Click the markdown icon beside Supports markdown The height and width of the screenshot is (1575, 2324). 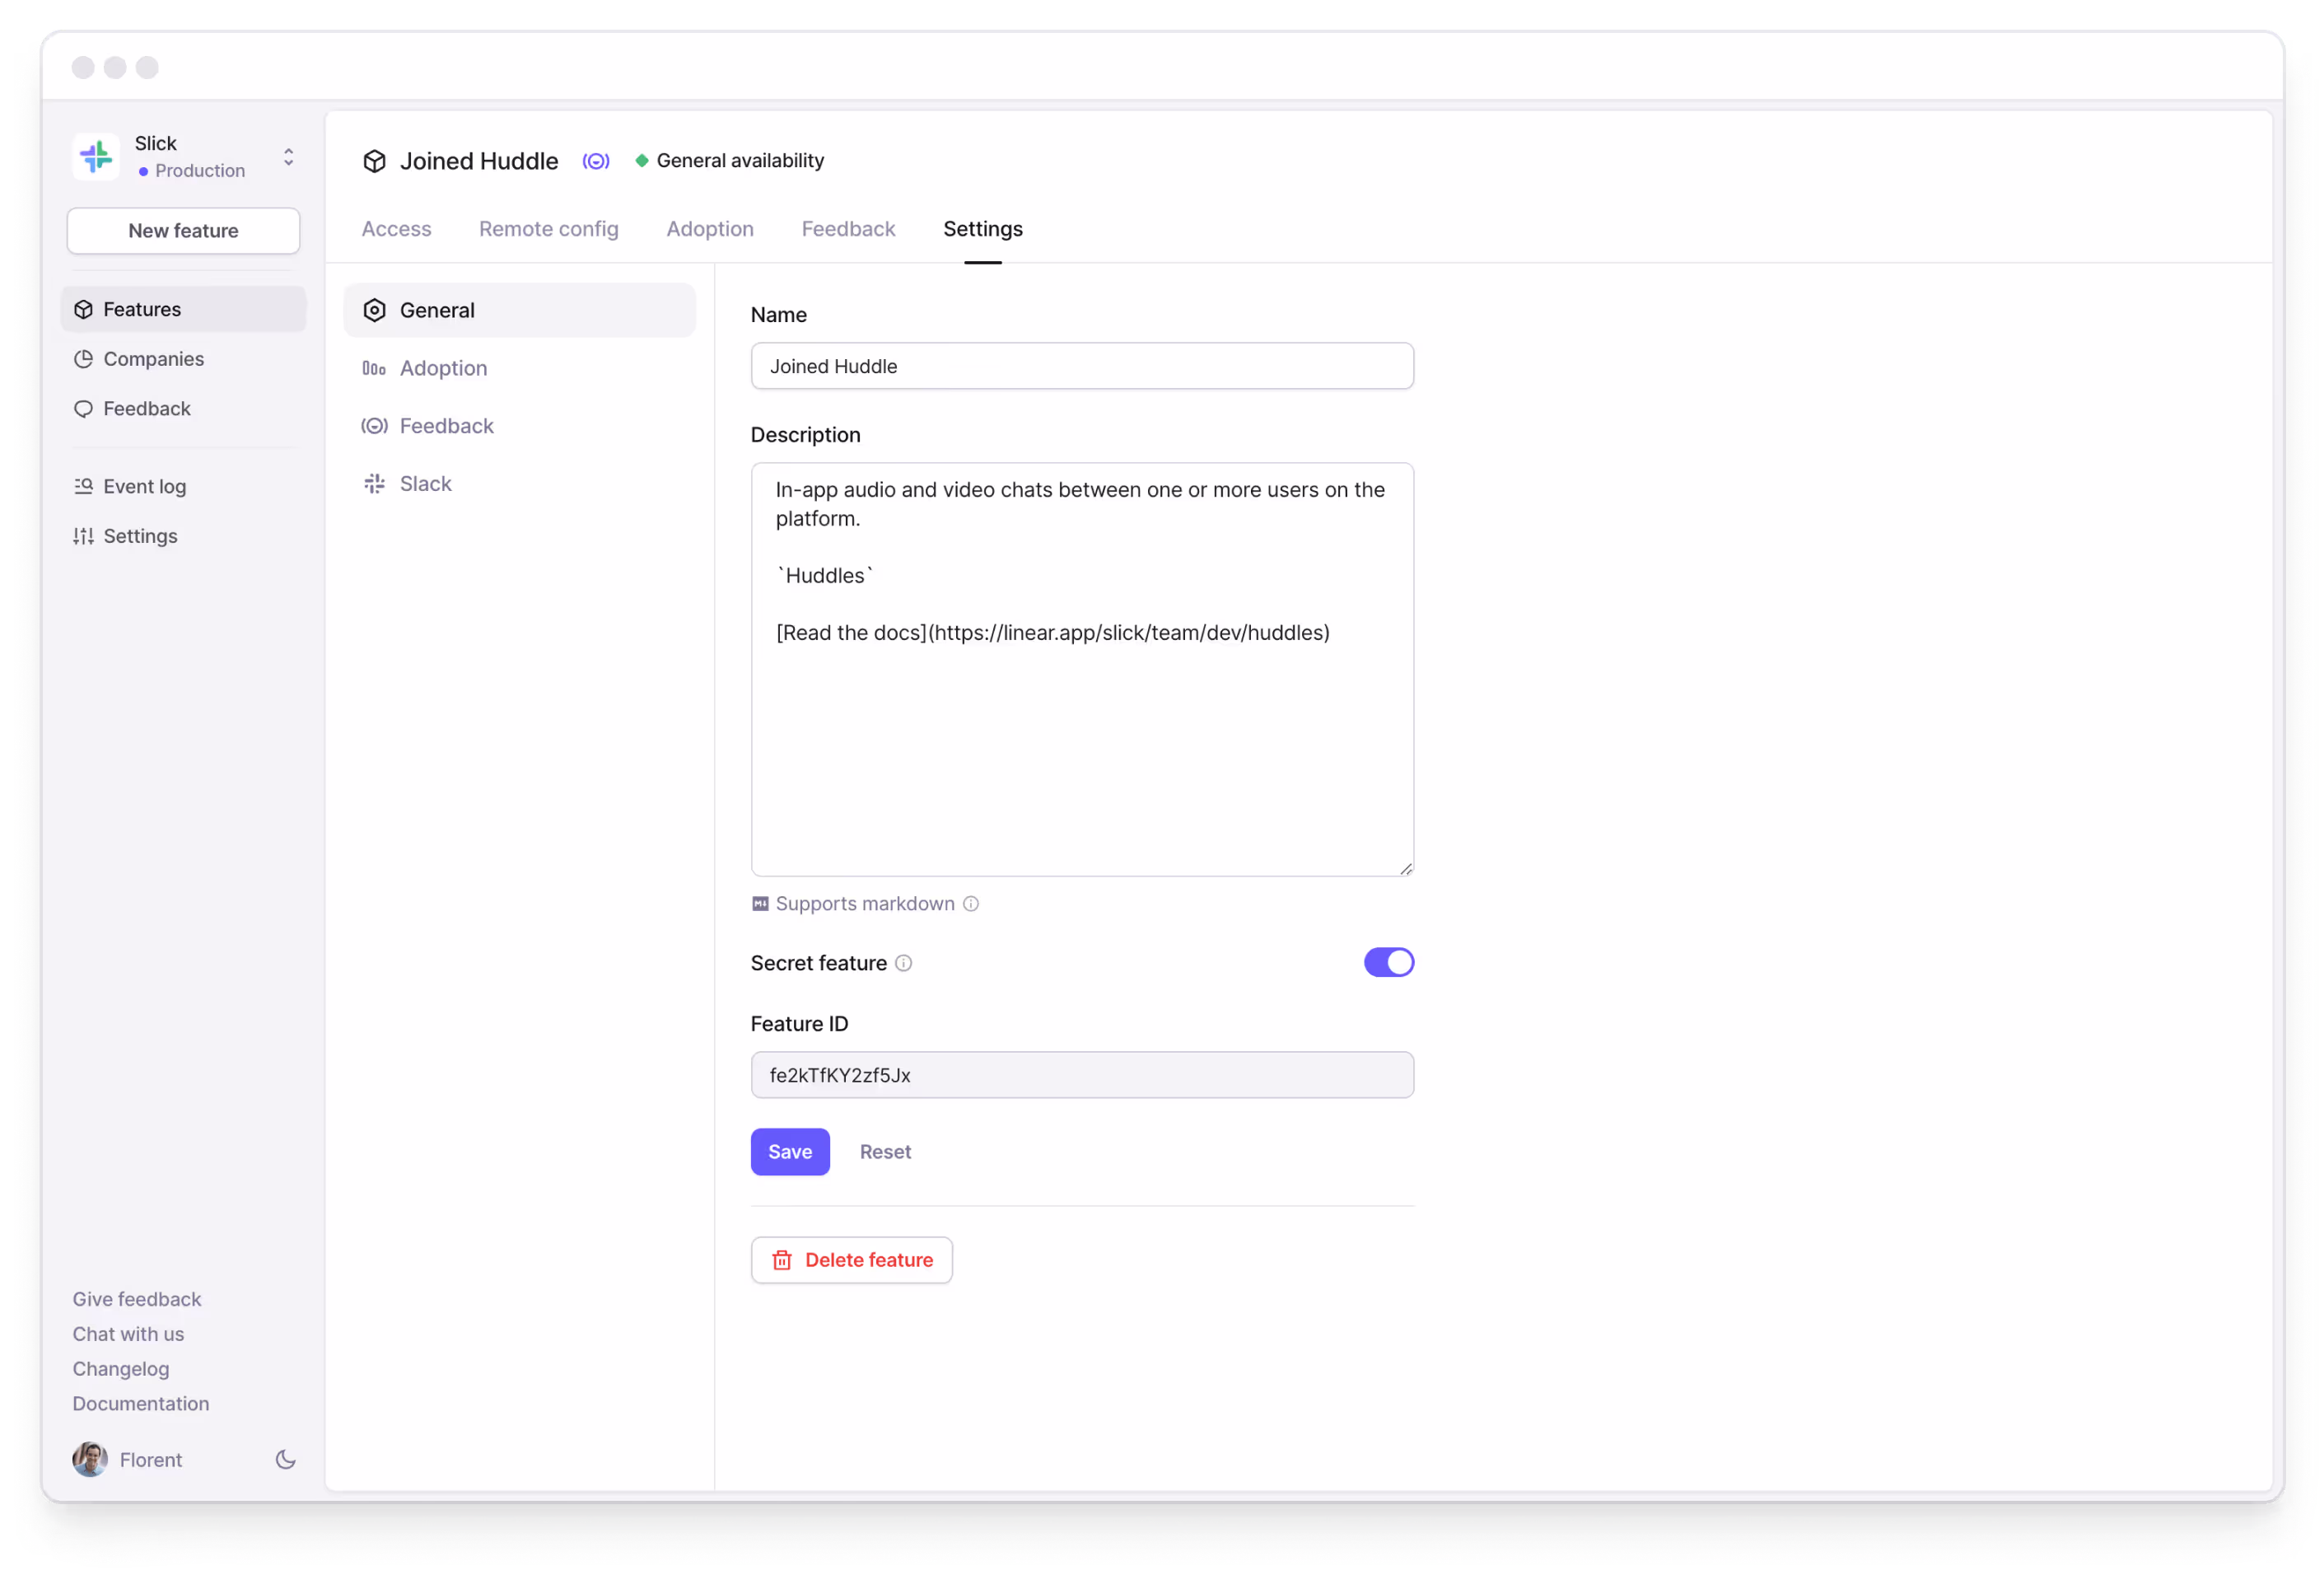pyautogui.click(x=761, y=905)
